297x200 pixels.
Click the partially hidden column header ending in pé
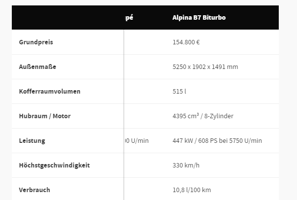129,18
